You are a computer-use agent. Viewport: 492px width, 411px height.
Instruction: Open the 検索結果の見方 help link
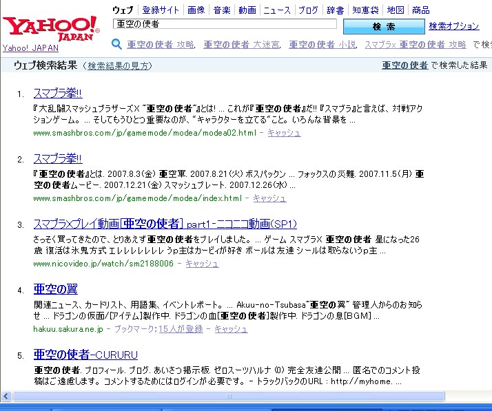(118, 65)
